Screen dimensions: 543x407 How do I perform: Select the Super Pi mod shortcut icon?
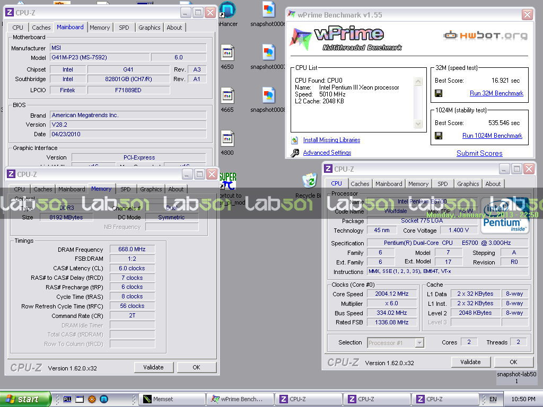227,181
